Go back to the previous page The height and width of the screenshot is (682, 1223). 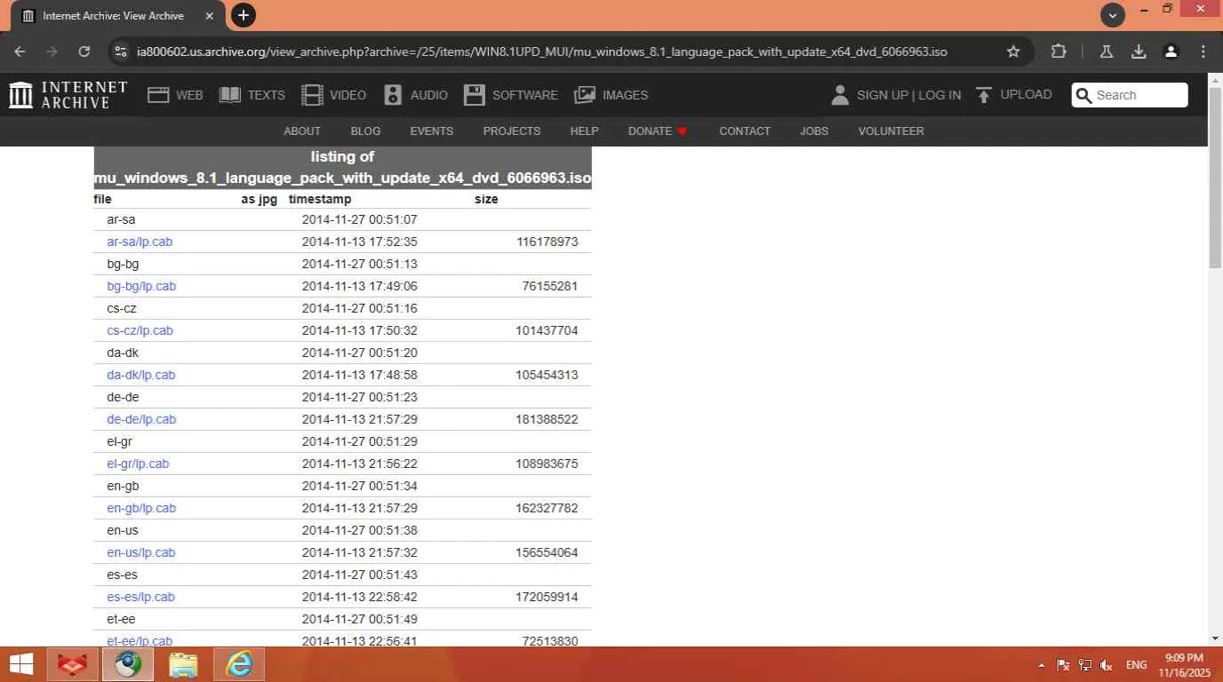tap(20, 52)
